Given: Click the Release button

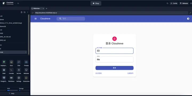Looking at the screenshot, I should (184, 3).
